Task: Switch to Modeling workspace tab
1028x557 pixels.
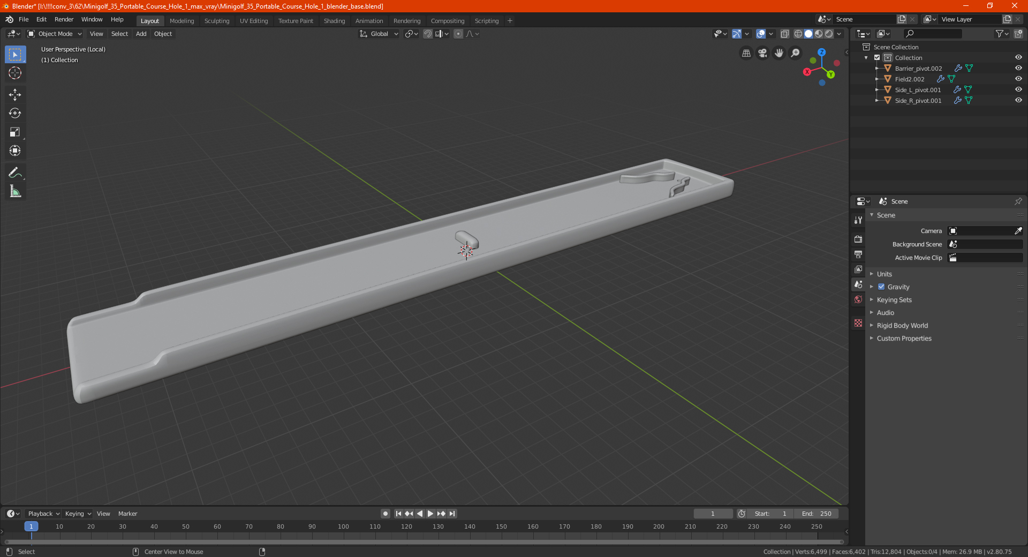Action: [x=182, y=21]
